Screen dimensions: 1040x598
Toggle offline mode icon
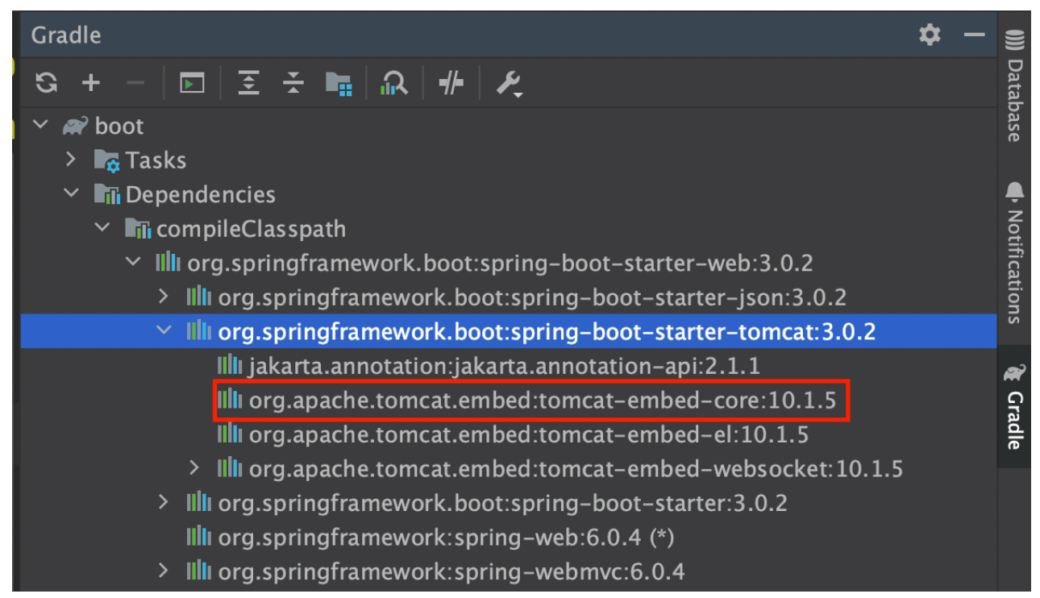(451, 82)
